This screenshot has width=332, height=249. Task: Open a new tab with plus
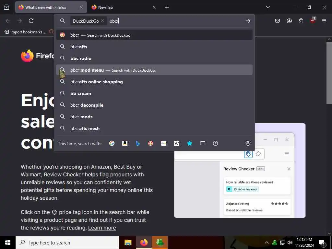coord(167,7)
